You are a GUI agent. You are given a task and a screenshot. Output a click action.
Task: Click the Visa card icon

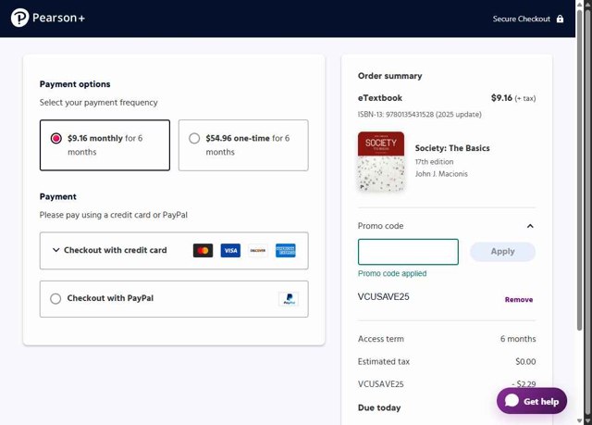(x=230, y=251)
